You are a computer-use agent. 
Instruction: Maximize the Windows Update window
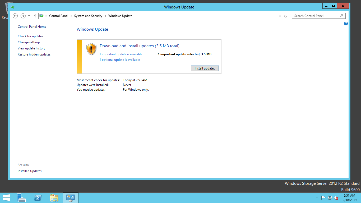(334, 6)
